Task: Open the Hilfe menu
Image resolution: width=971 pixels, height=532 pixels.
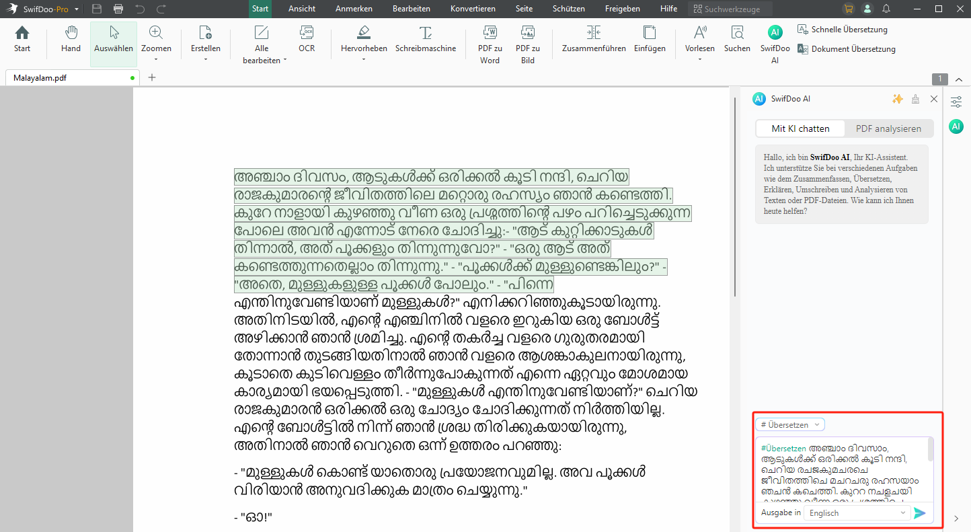Action: [x=668, y=9]
